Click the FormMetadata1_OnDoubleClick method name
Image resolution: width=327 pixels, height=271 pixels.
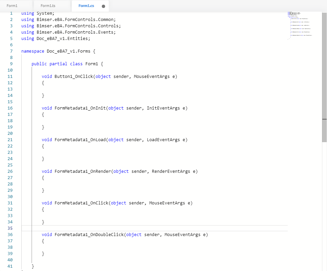(89, 234)
